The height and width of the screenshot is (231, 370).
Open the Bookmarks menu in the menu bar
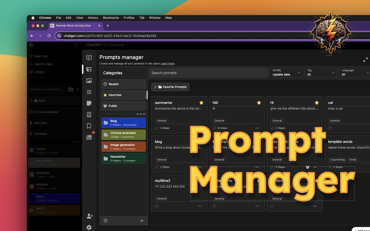(x=111, y=18)
